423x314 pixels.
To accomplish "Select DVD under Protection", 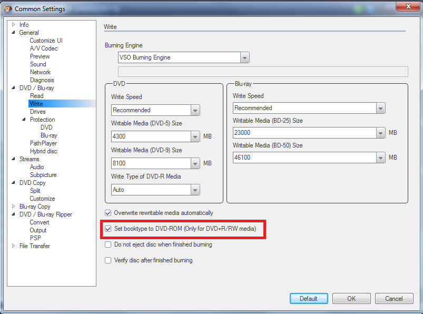I will pos(46,127).
